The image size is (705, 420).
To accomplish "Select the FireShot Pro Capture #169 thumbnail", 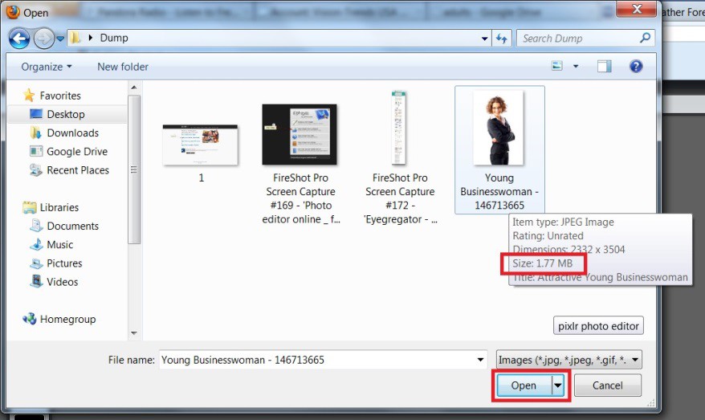I will click(300, 134).
